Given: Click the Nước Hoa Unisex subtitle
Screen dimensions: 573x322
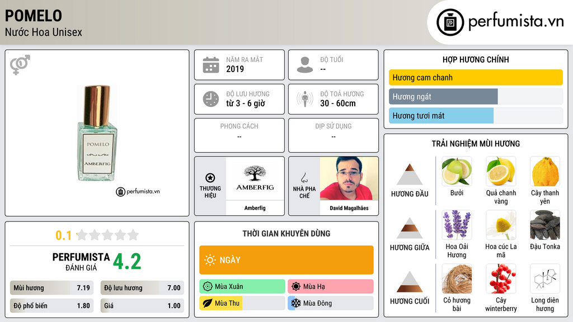Looking at the screenshot, I should point(44,32).
